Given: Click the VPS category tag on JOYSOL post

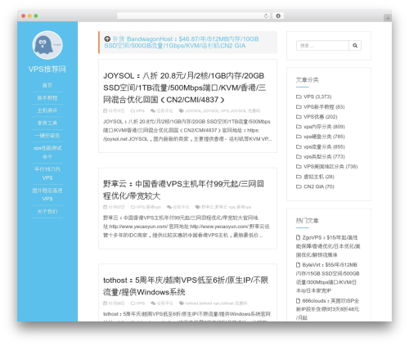Looking at the screenshot, I should tap(140, 110).
